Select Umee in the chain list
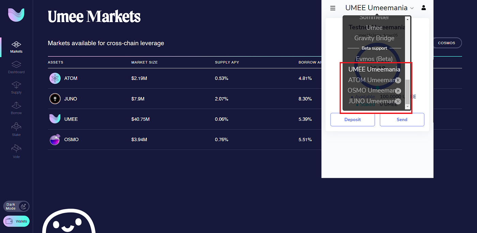This screenshot has height=233, width=477. 374,28
